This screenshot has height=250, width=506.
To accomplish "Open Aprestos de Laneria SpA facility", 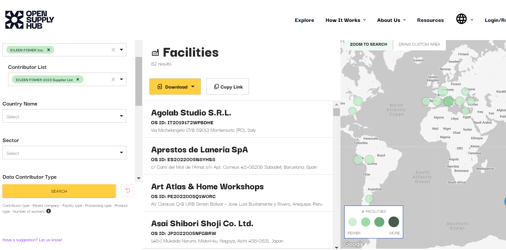I will point(199,150).
